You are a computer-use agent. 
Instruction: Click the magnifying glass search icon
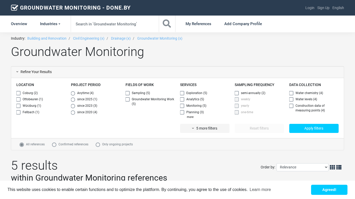167,24
